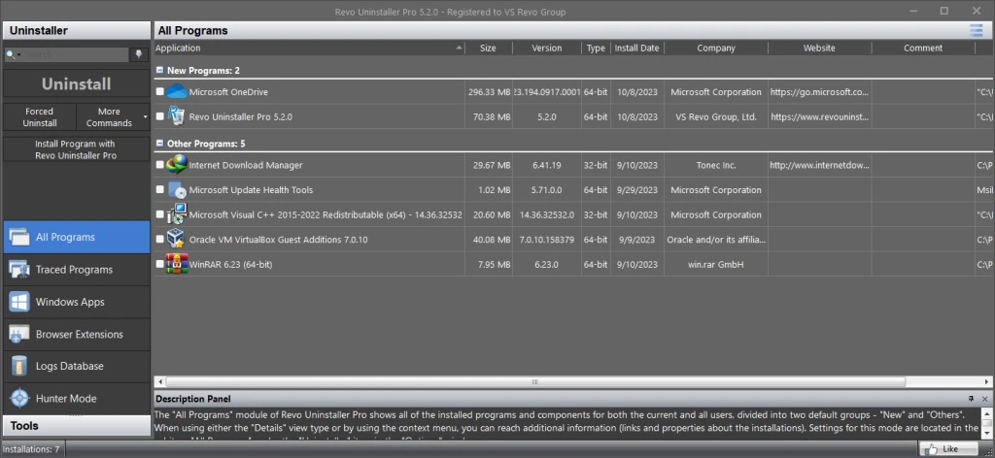Switch to All Programs module
The width and height of the screenshot is (995, 458).
tap(76, 237)
